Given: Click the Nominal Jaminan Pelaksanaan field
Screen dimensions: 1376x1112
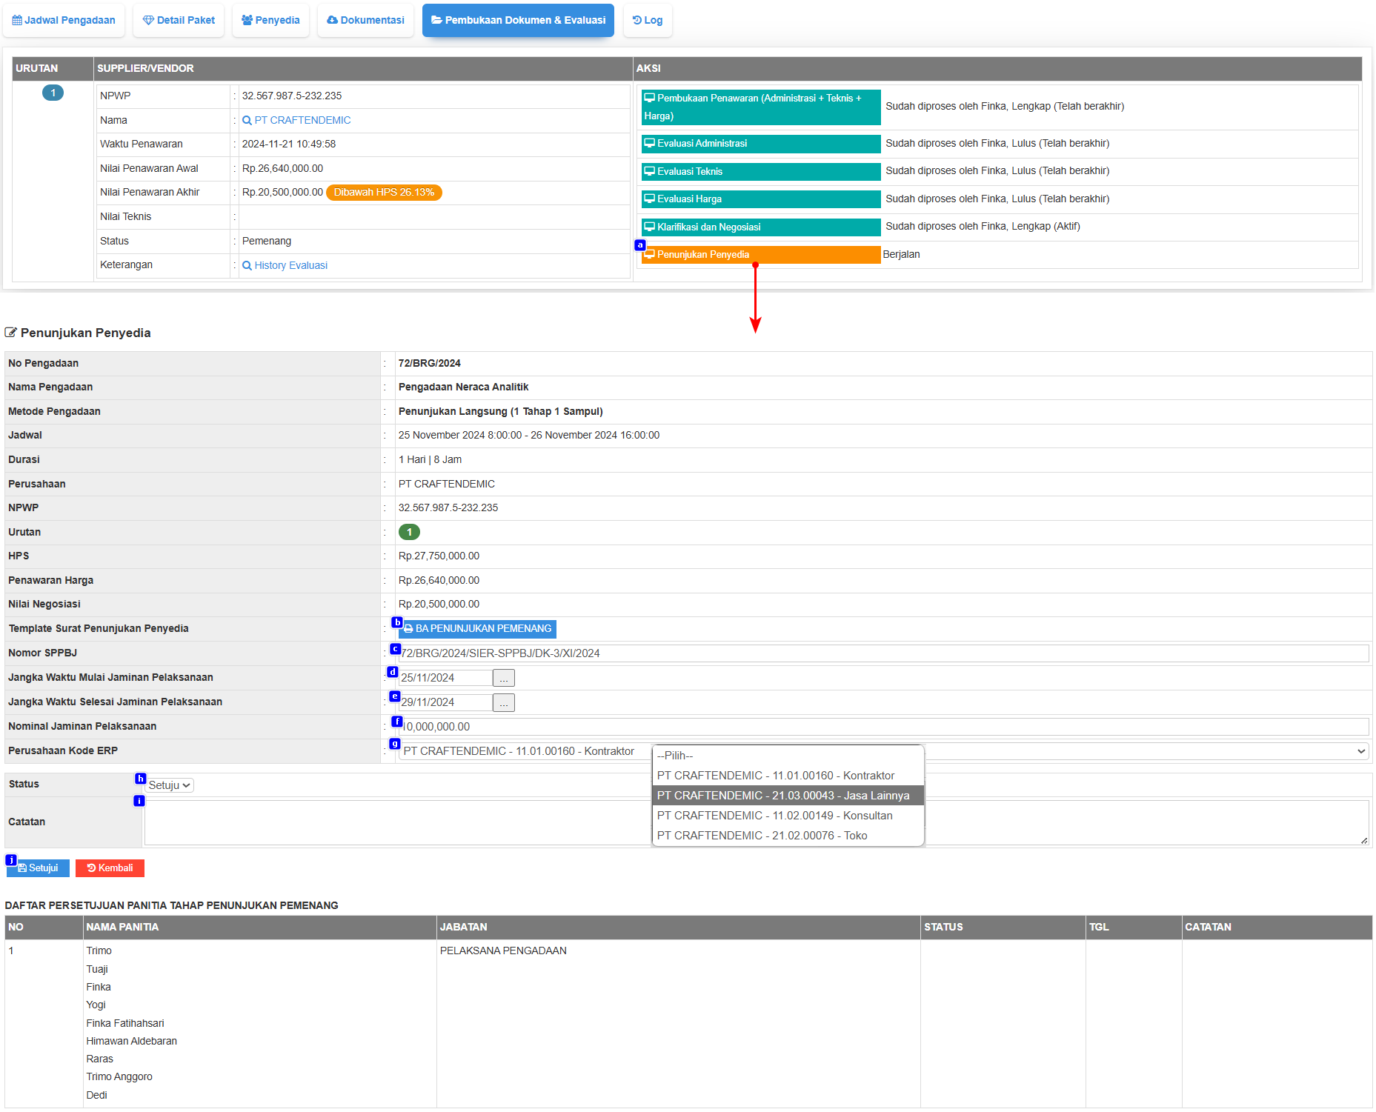Looking at the screenshot, I should [883, 727].
